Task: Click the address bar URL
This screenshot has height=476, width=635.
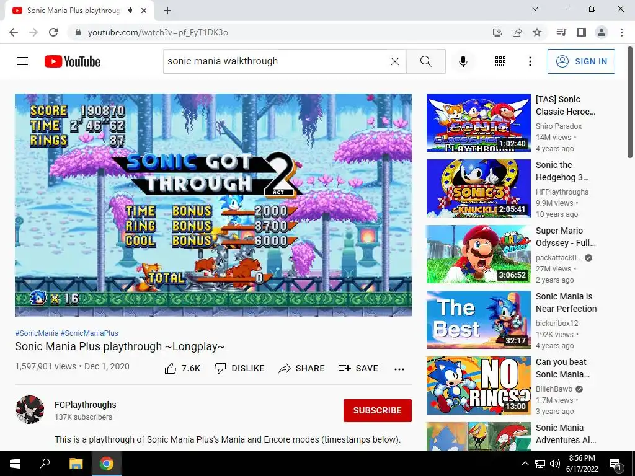Action: pyautogui.click(x=158, y=32)
